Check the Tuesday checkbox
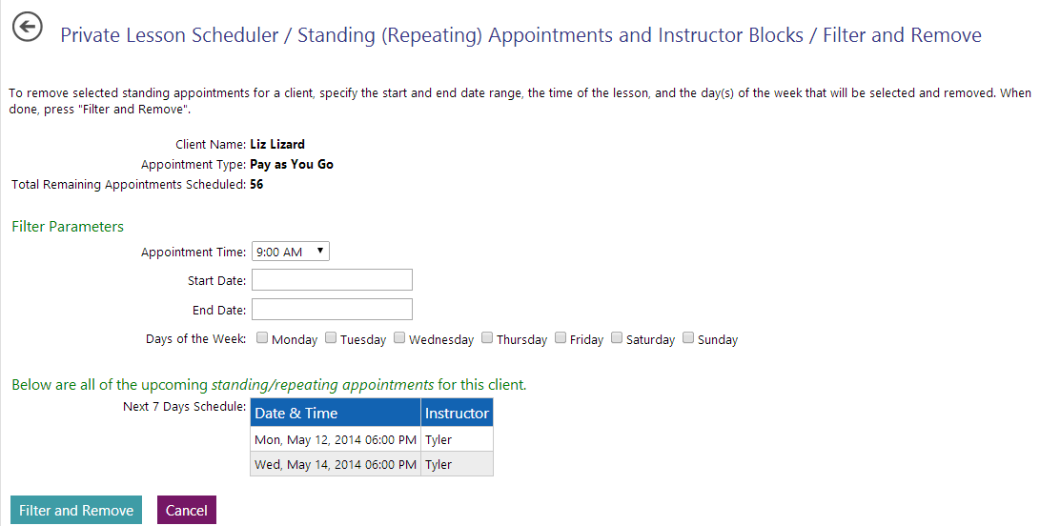 pos(331,338)
